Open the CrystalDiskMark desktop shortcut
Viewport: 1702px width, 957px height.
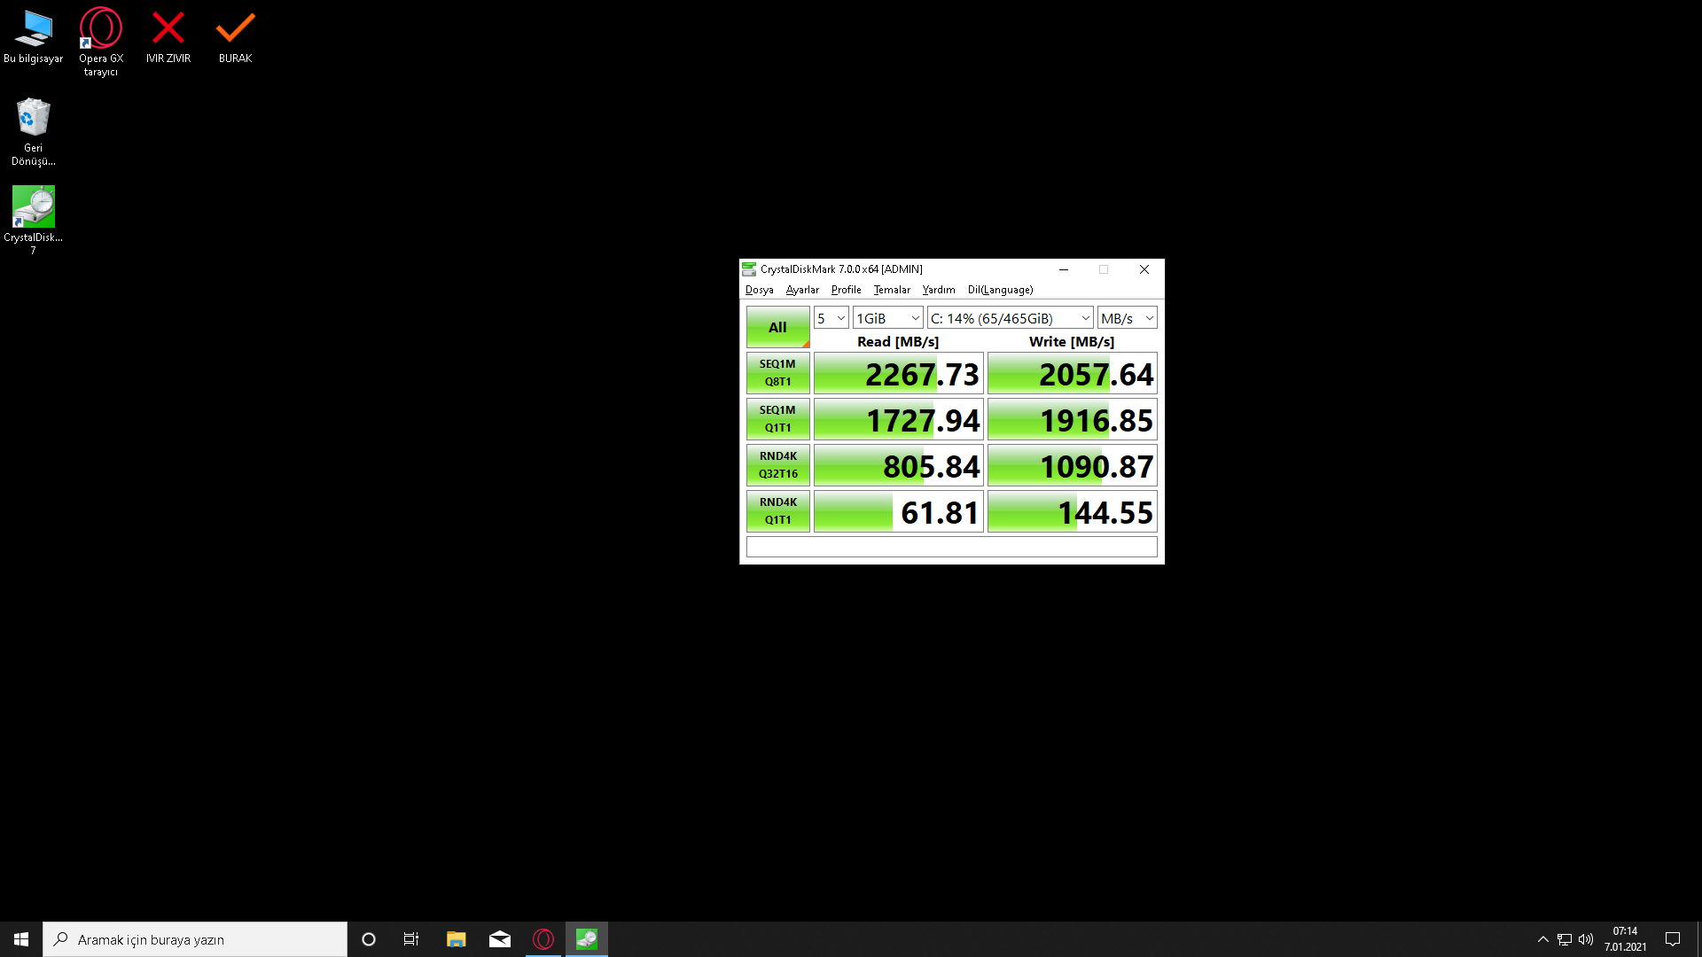tap(33, 207)
